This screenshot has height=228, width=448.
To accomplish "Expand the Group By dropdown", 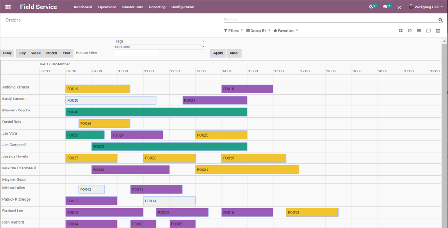I will [258, 31].
